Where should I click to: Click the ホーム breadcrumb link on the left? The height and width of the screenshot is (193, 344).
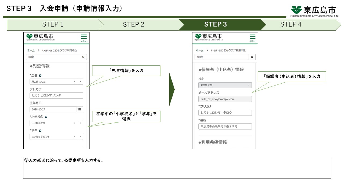(30, 50)
